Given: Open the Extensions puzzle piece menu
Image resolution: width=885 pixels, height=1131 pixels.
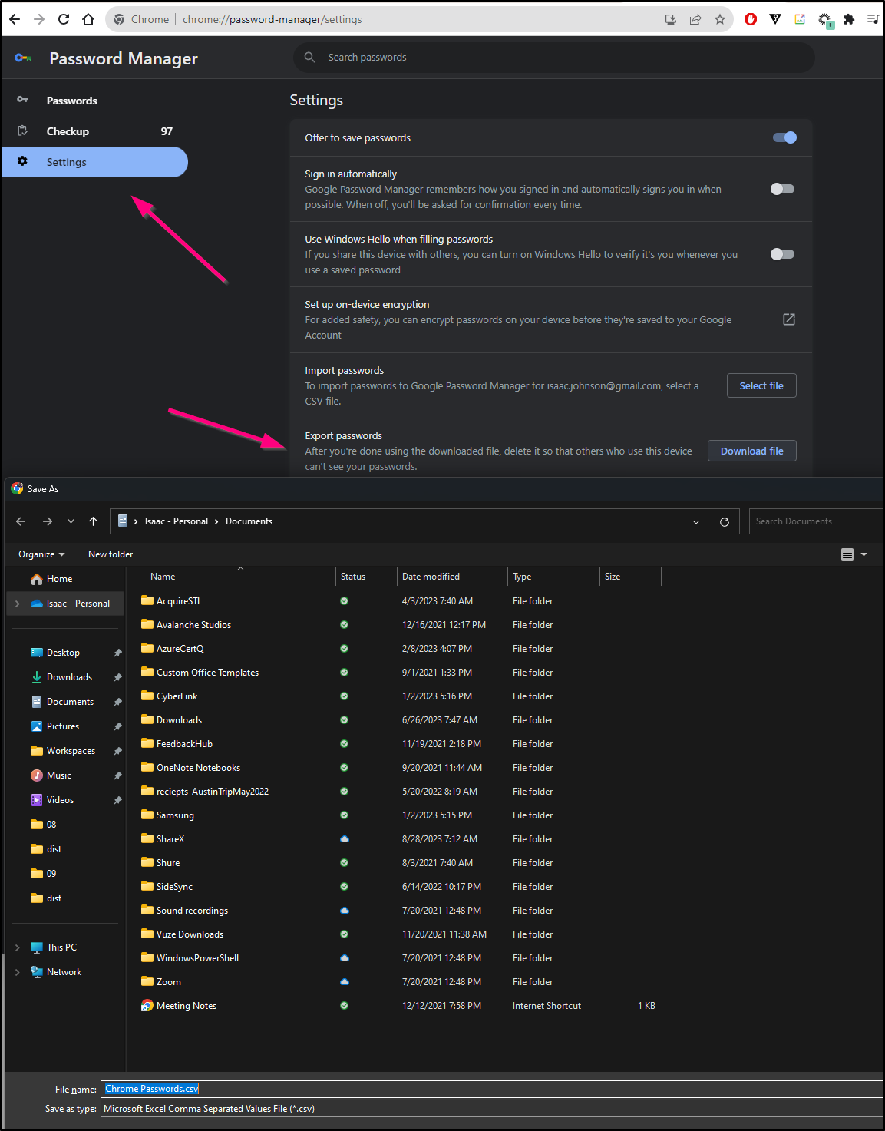Looking at the screenshot, I should click(849, 19).
